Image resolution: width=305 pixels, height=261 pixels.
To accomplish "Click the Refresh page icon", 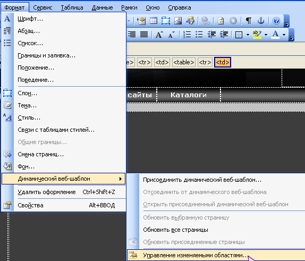I will coord(221,21).
